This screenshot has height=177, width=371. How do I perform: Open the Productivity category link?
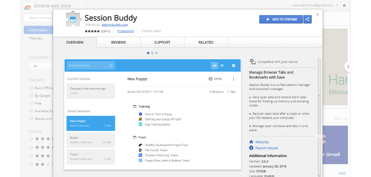point(126,31)
